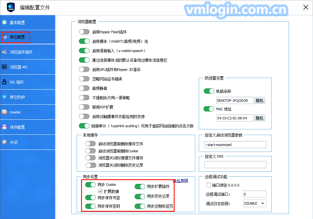Enable the Pepper Flash插件 toggle

(x=84, y=32)
